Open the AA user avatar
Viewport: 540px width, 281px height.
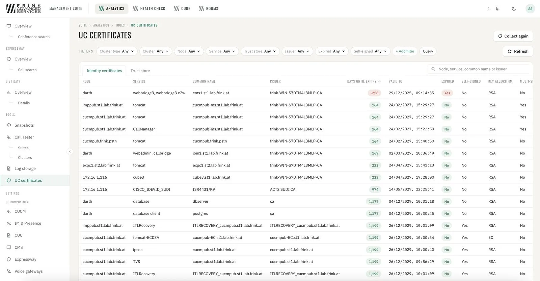[530, 9]
